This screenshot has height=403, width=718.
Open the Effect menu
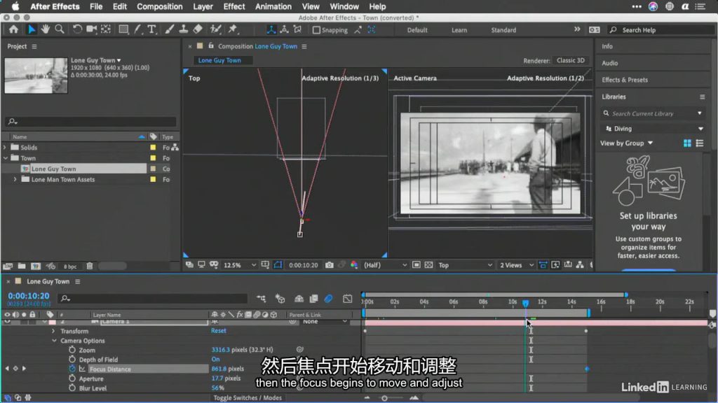click(234, 6)
